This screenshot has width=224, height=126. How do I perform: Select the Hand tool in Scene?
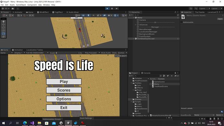pyautogui.click(x=4, y=21)
